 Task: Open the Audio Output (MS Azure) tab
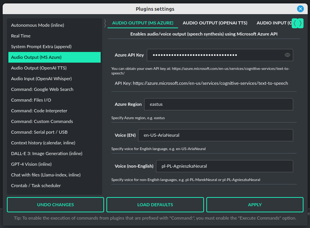[x=143, y=23]
